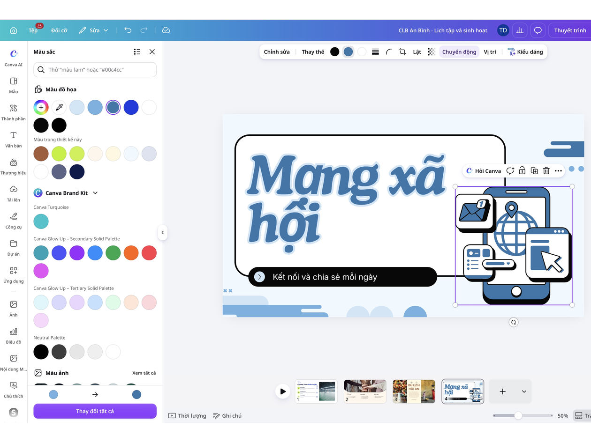Open Ghi chú notes button
Viewport: 591px width, 443px height.
[227, 415]
